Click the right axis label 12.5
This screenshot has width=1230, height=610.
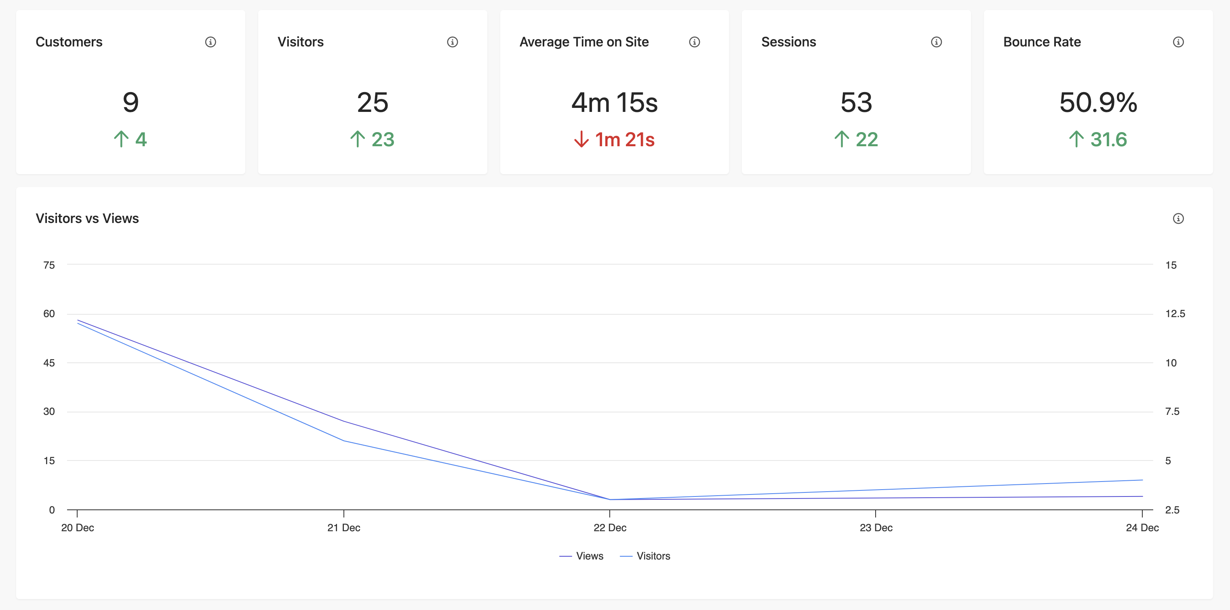pyautogui.click(x=1175, y=313)
